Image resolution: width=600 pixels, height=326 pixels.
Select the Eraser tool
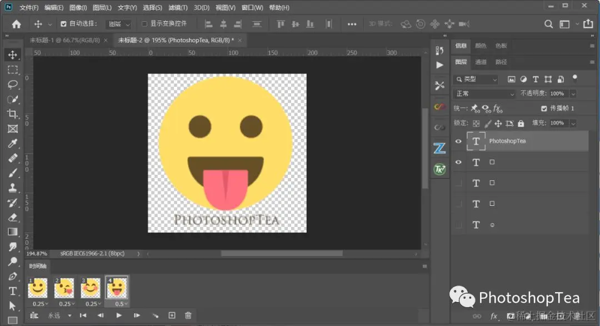coord(13,218)
